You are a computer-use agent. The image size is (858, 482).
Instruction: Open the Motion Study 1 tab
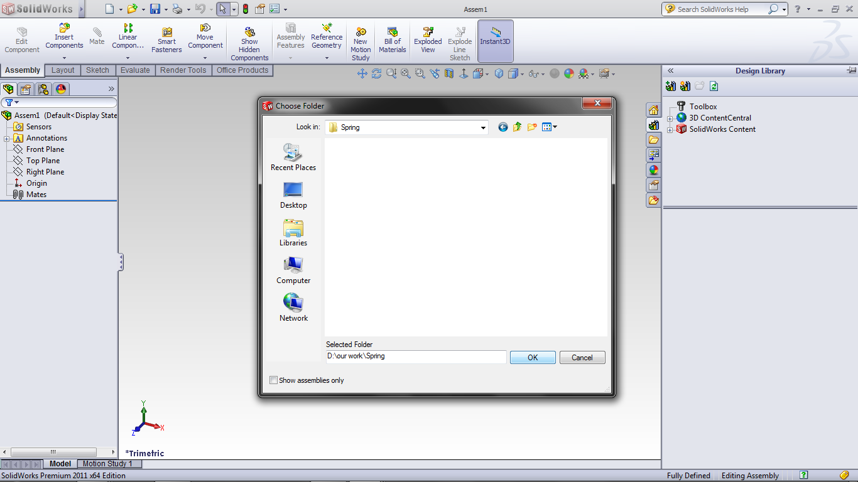coord(108,464)
